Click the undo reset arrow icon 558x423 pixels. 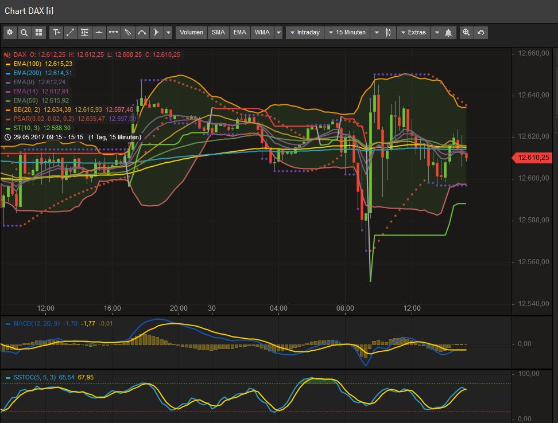point(480,33)
